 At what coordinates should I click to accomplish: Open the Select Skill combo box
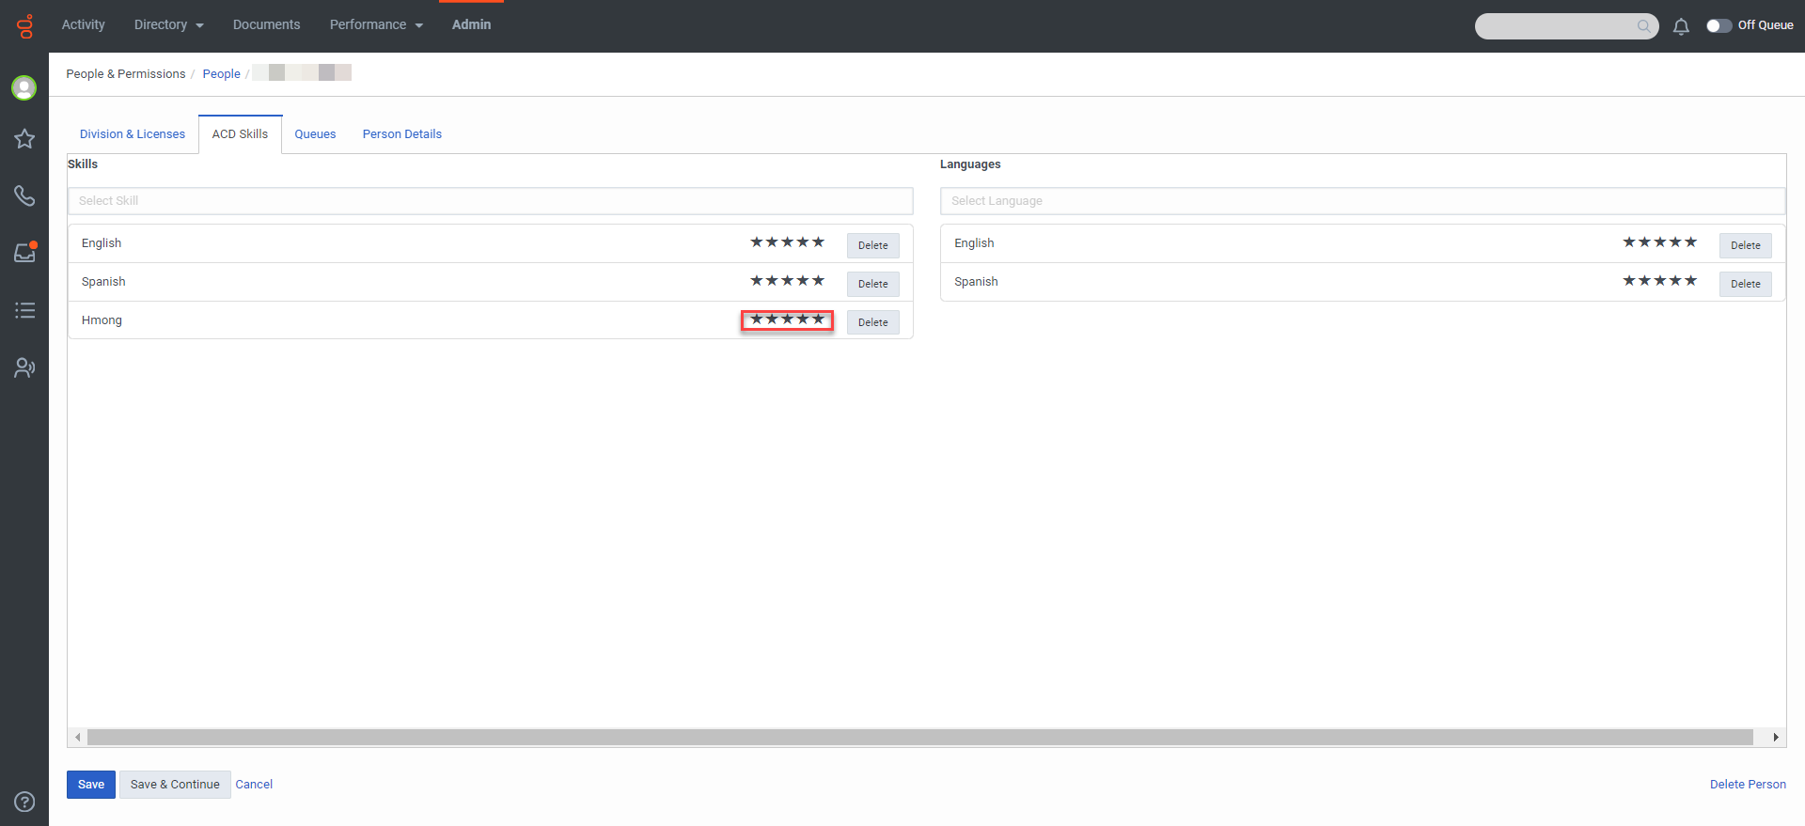(x=490, y=201)
